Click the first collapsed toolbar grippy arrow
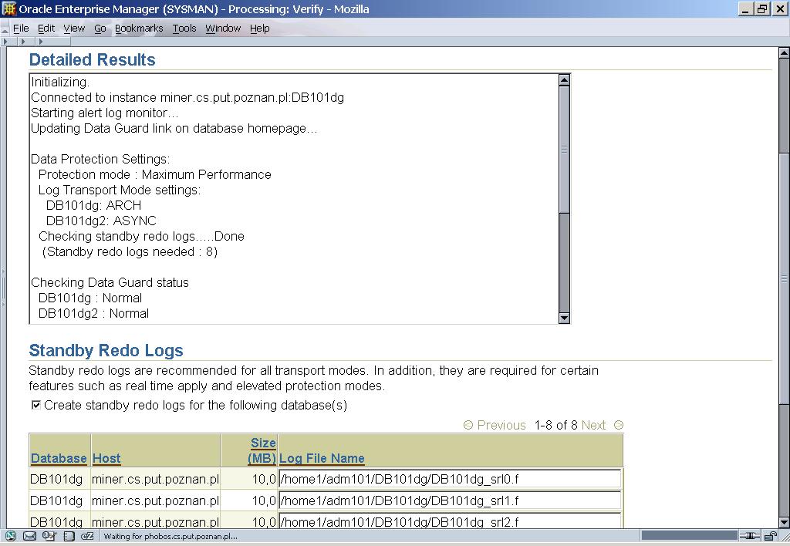 [x=5, y=42]
